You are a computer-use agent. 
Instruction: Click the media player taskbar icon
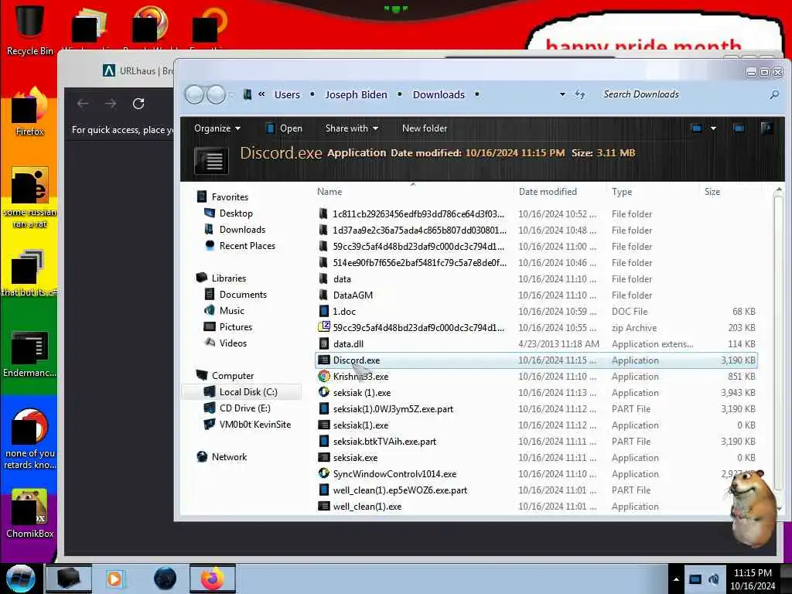tap(114, 579)
